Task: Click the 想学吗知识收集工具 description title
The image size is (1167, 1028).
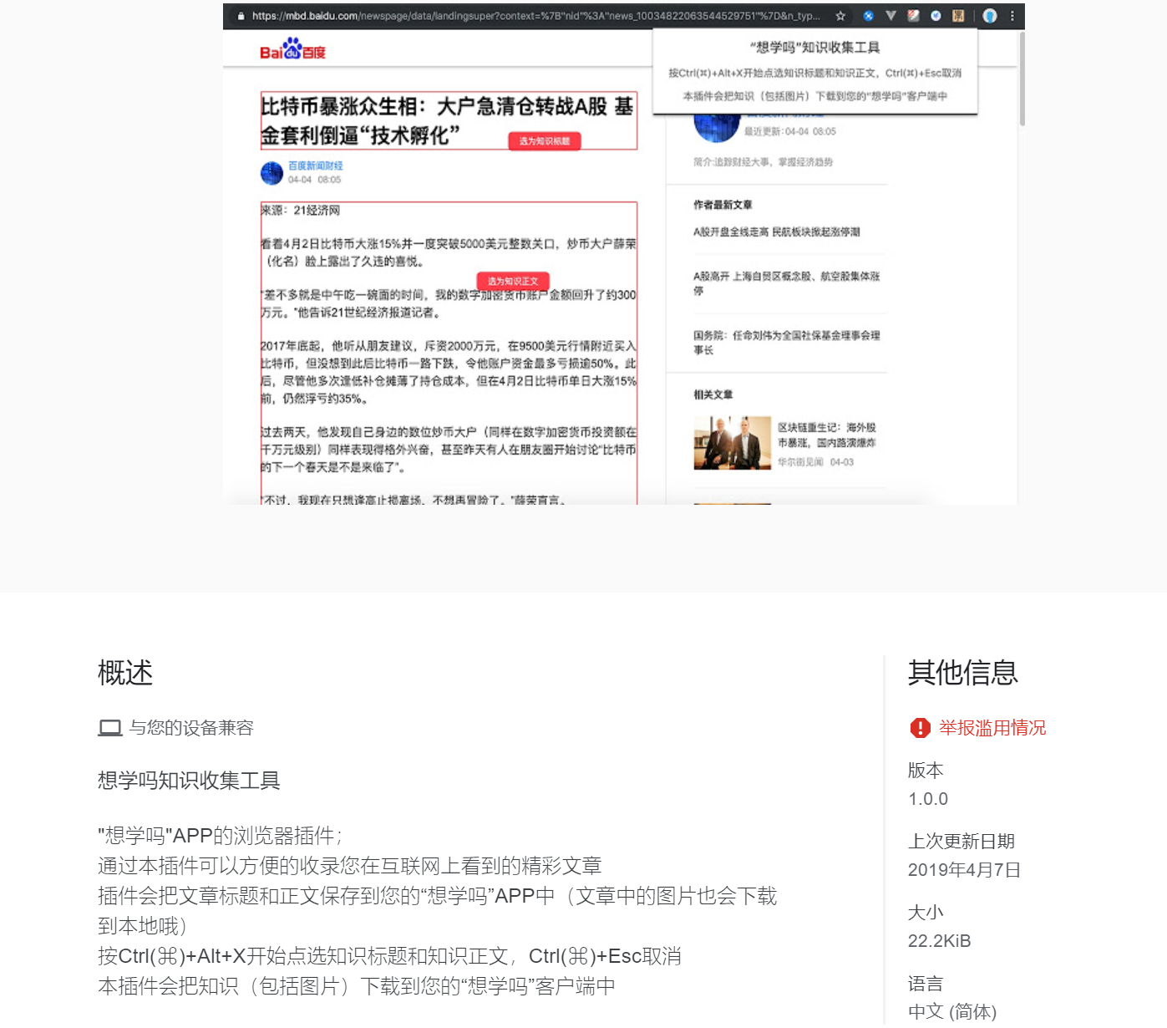Action: point(189,781)
